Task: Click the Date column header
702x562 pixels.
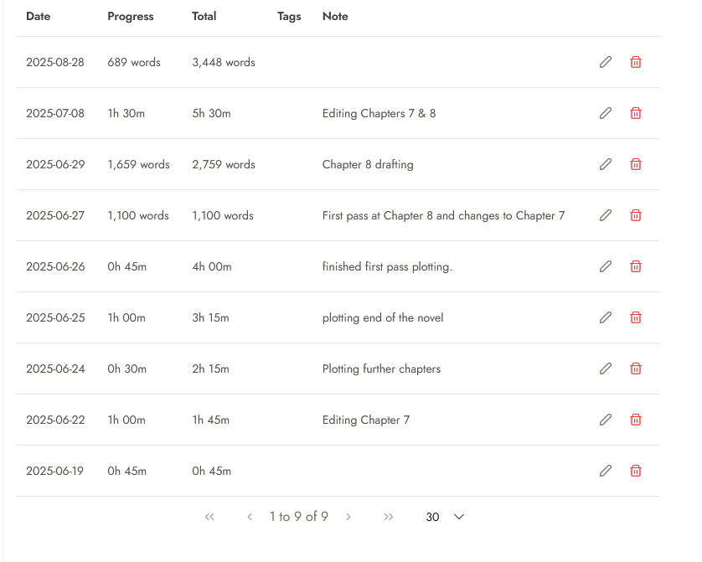Action: 38,16
